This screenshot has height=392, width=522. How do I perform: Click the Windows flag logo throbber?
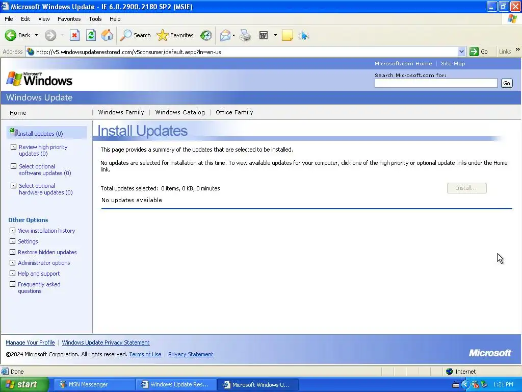coord(512,19)
